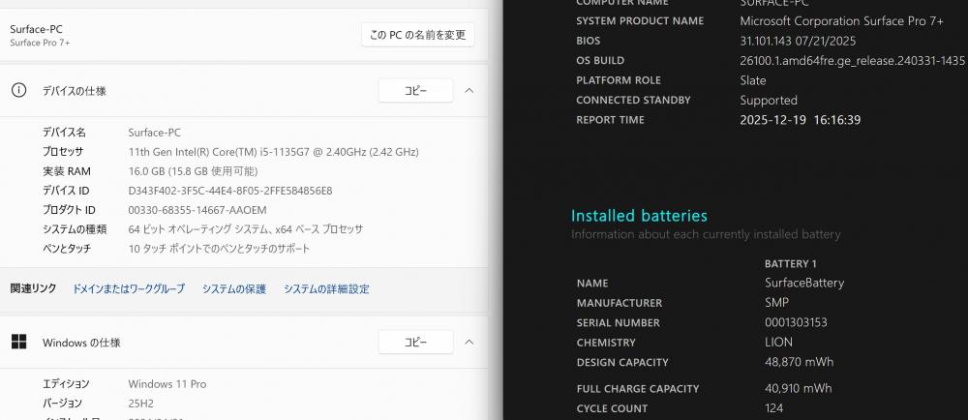This screenshot has height=420, width=968.
Task: Click the デバイスの仕様 section heading
Action: coord(75,91)
